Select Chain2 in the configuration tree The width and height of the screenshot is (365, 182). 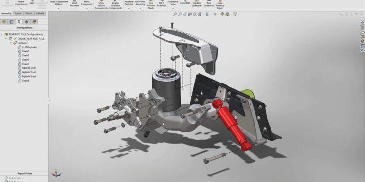[x=23, y=55]
